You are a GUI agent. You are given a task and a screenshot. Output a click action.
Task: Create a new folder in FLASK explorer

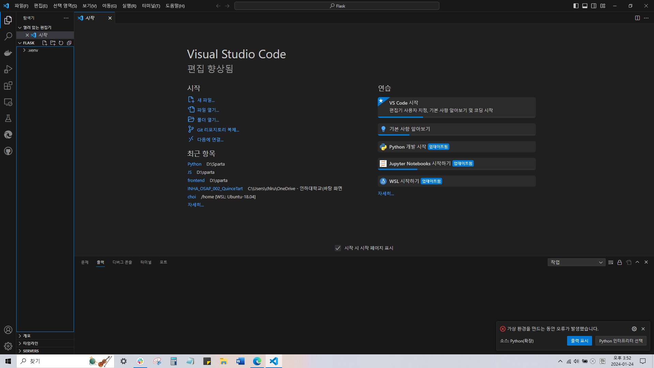[53, 43]
